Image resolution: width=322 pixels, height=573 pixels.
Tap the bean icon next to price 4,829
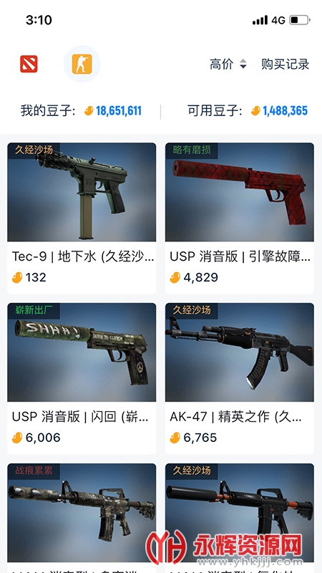[175, 277]
